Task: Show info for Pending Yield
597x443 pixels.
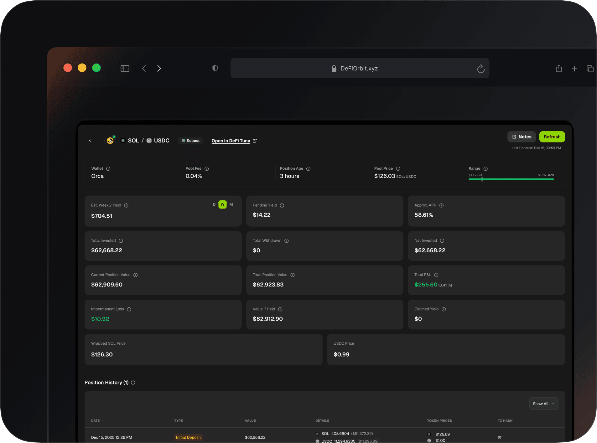Action: (x=282, y=206)
